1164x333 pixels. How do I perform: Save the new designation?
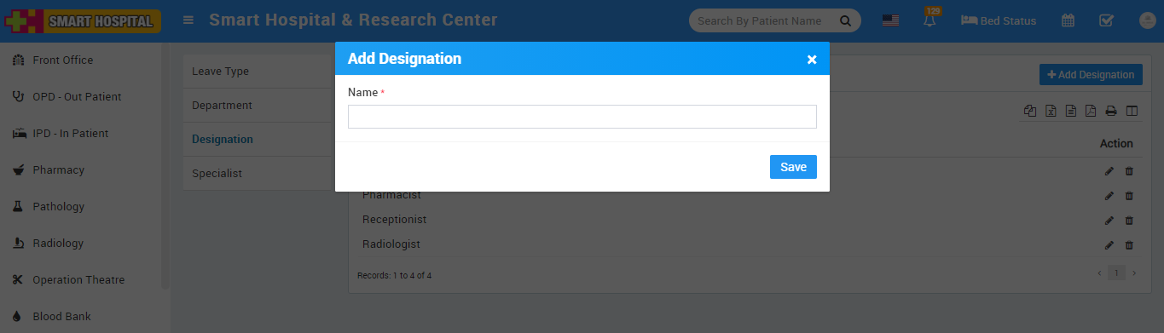793,167
